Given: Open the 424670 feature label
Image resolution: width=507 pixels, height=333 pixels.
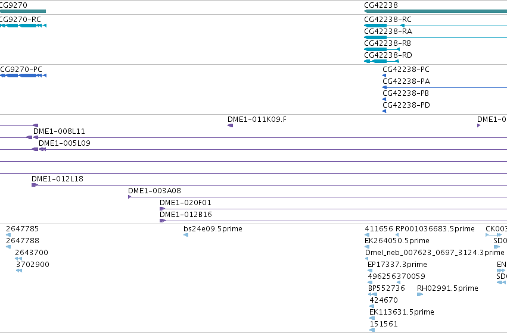Looking at the screenshot, I should pyautogui.click(x=384, y=300).
